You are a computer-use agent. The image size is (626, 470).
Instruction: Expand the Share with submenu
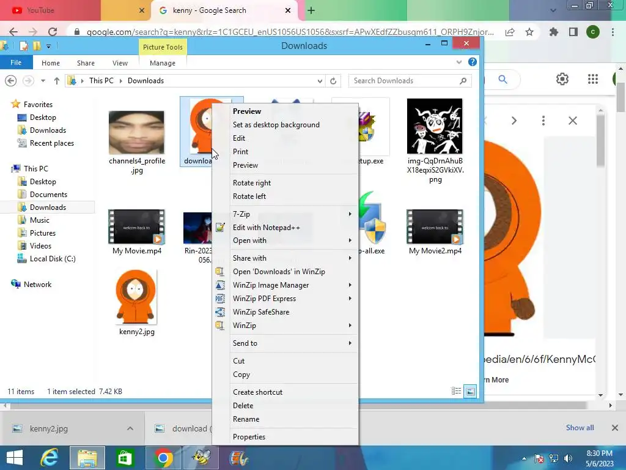[286, 258]
